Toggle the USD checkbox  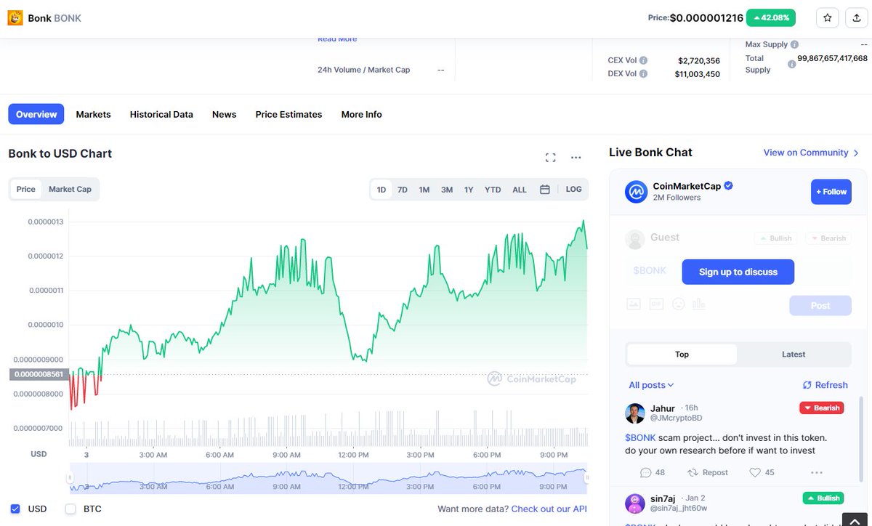click(x=15, y=509)
